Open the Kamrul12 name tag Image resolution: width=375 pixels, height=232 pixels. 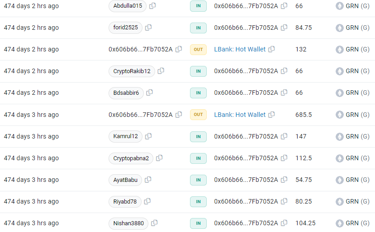pos(126,136)
